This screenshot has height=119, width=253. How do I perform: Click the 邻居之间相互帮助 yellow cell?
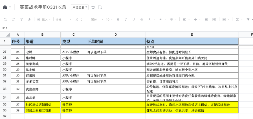42,111
